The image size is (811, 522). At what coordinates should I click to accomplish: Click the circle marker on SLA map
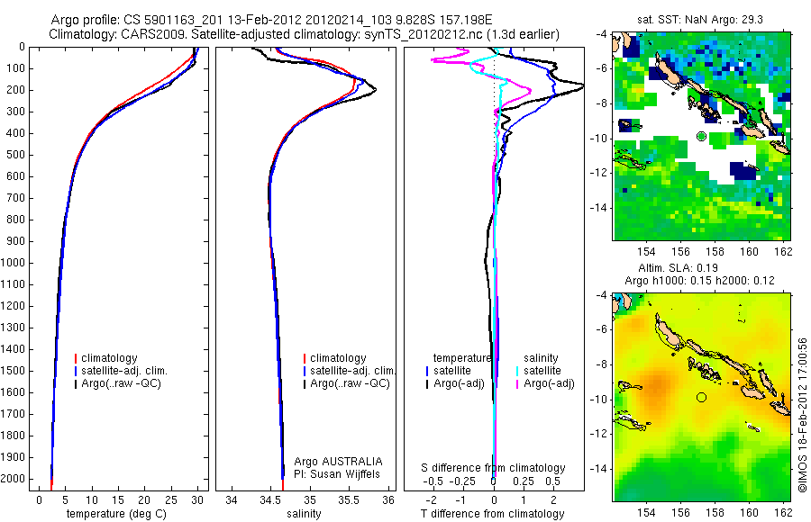click(701, 397)
